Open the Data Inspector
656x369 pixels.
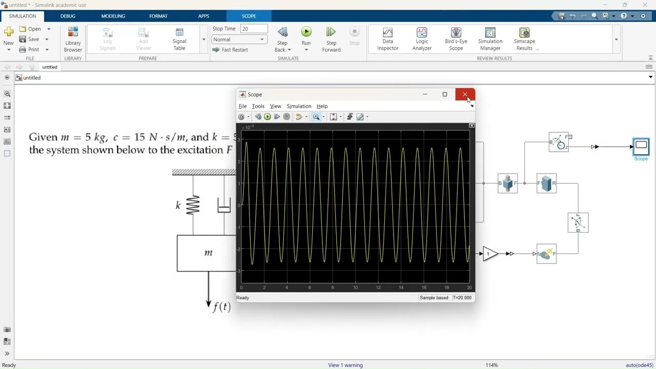387,39
